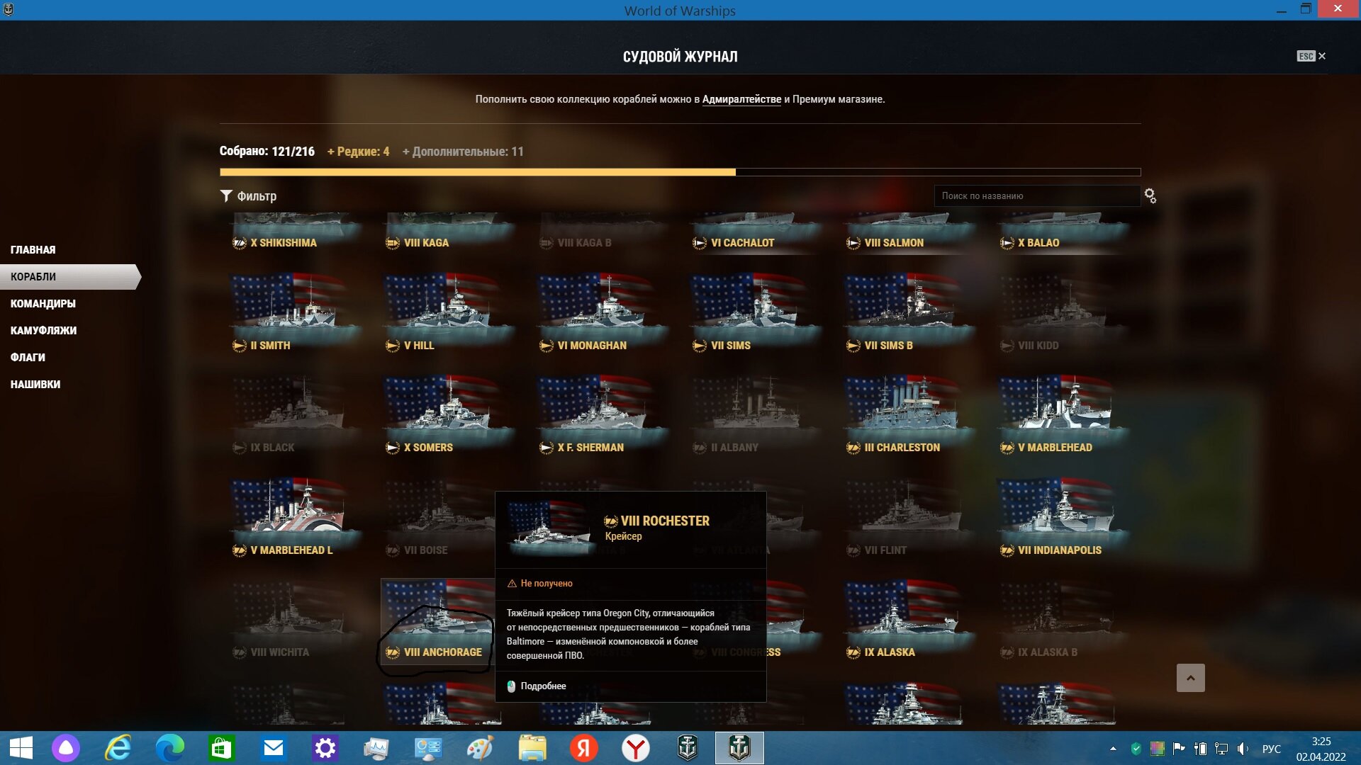Image resolution: width=1361 pixels, height=765 pixels.
Task: Click the VI CACHALOT submarine label
Action: 742,243
